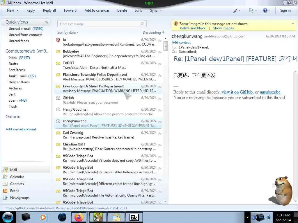Toggle flag on GitHub reset password message
The width and height of the screenshot is (298, 223).
point(160,99)
